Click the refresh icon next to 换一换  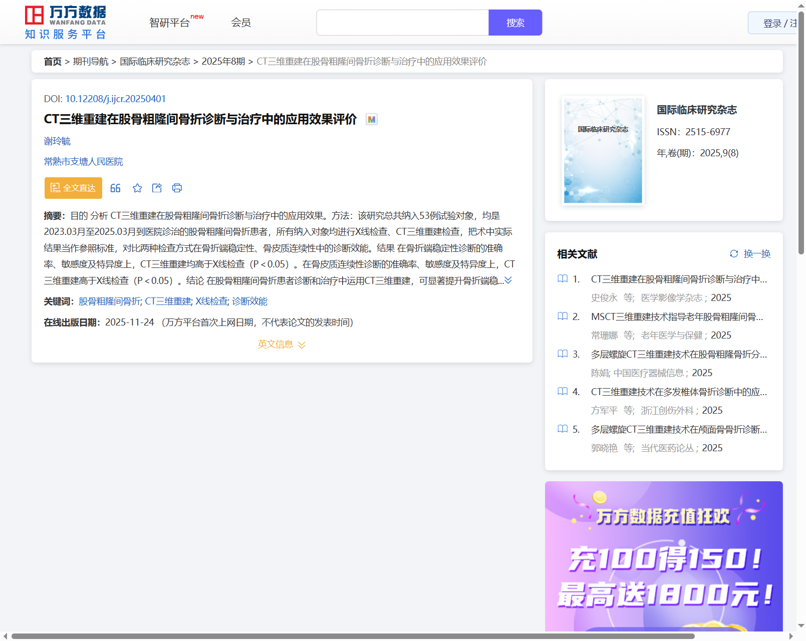coord(734,254)
